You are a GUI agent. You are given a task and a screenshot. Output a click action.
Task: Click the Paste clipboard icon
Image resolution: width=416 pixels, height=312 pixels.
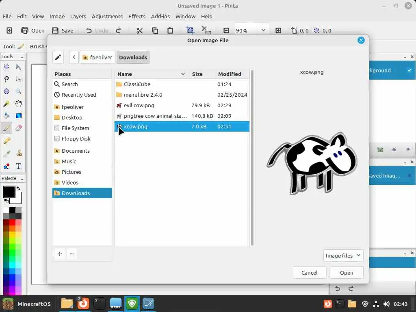coord(170,30)
